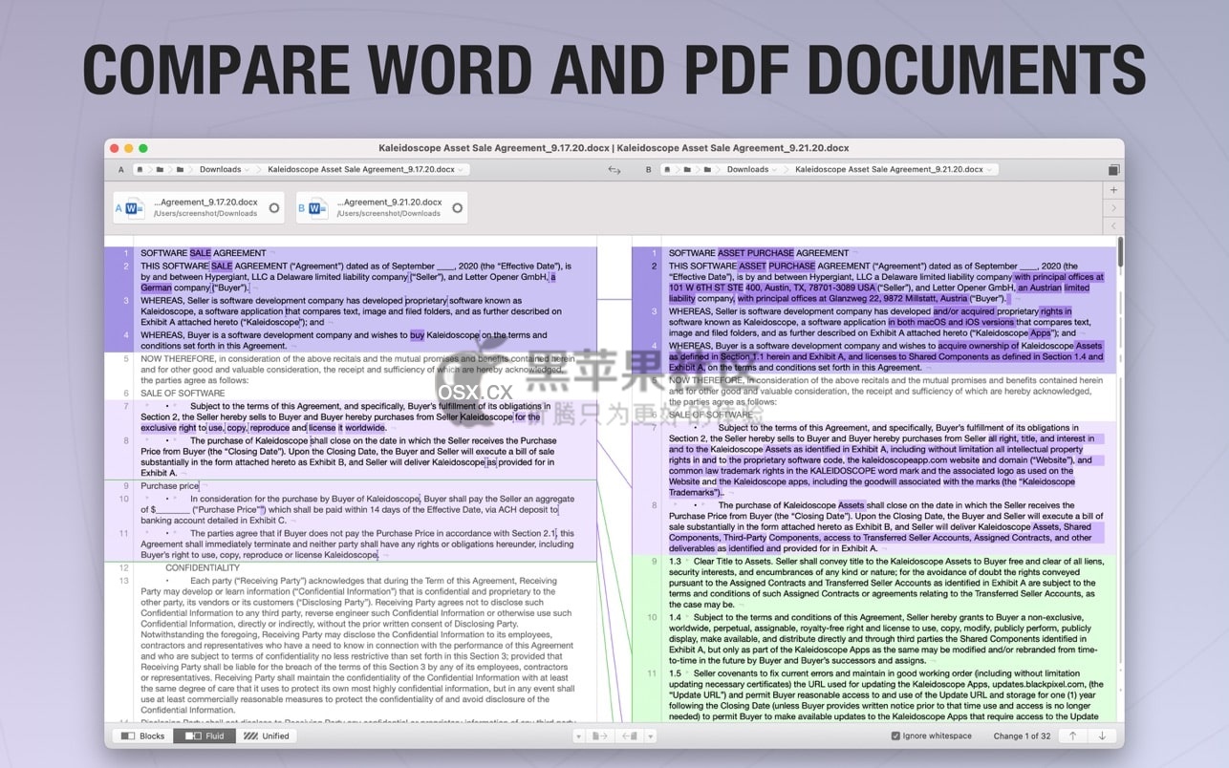
Task: Click the 'Purchase price' line in left pane
Action: pyautogui.click(x=170, y=486)
